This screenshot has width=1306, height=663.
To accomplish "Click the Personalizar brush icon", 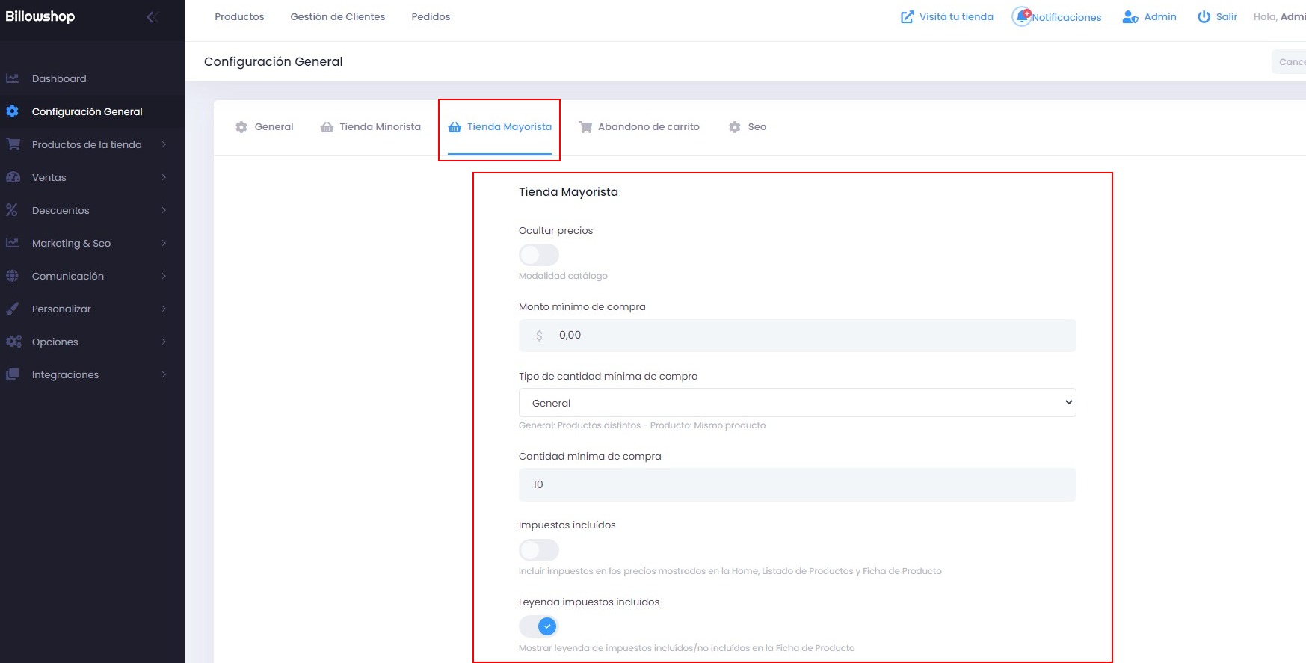I will click(x=13, y=309).
